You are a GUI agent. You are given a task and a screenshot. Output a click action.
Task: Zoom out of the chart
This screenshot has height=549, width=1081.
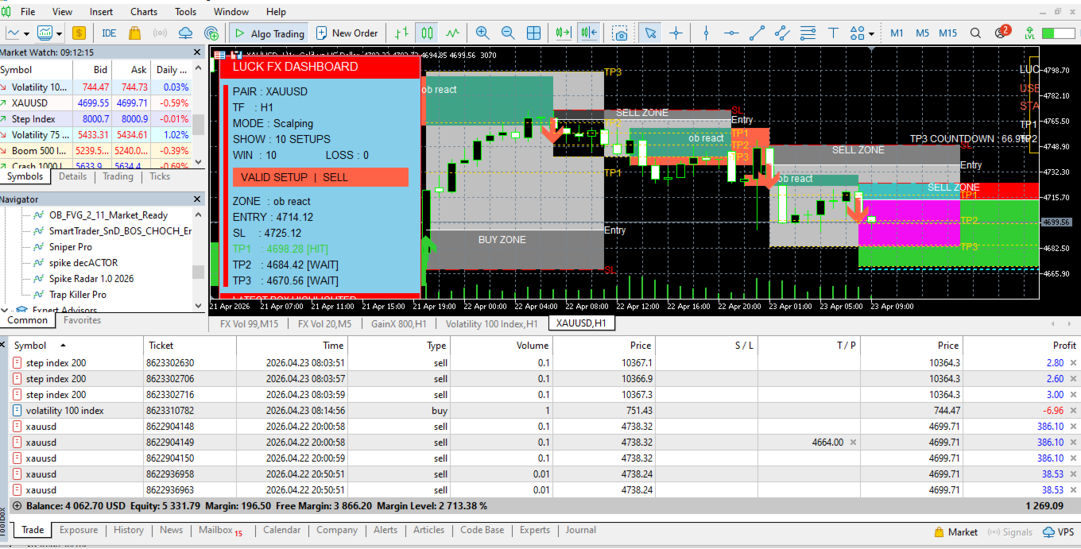(508, 33)
